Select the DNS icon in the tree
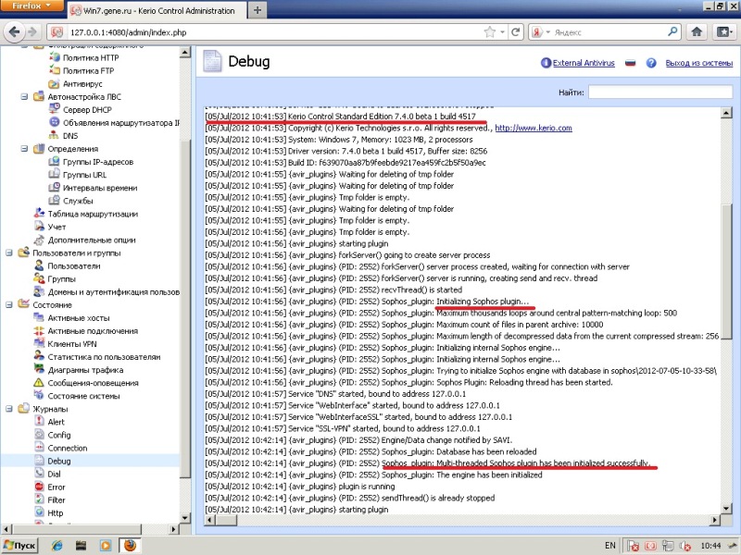Screen dimensions: 741x555 [x=54, y=135]
